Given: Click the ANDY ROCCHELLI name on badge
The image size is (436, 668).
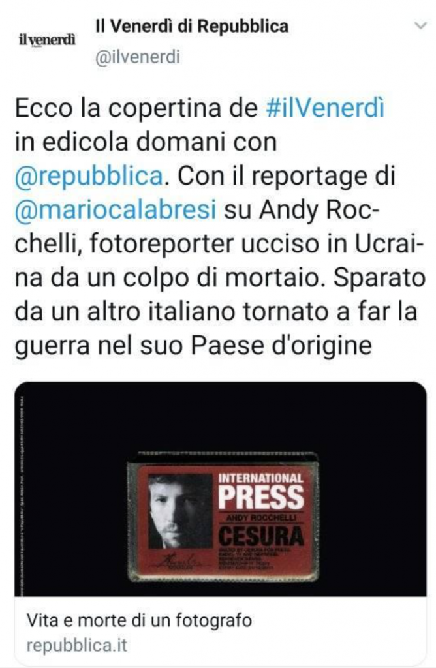Looking at the screenshot, I should [261, 517].
